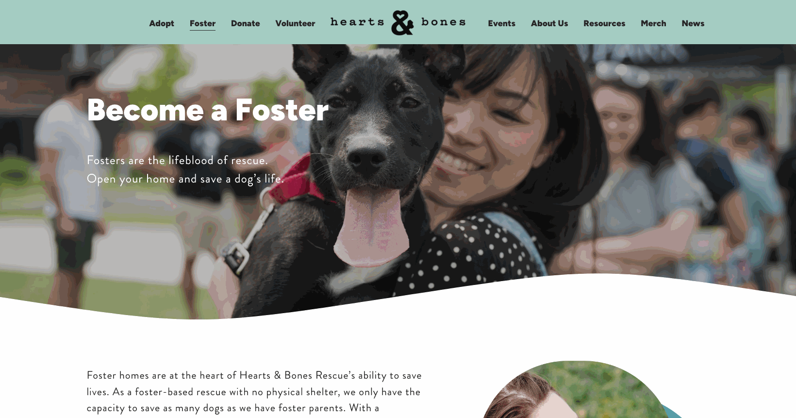
Task: Select the underlined Foster nav item
Action: pos(202,23)
